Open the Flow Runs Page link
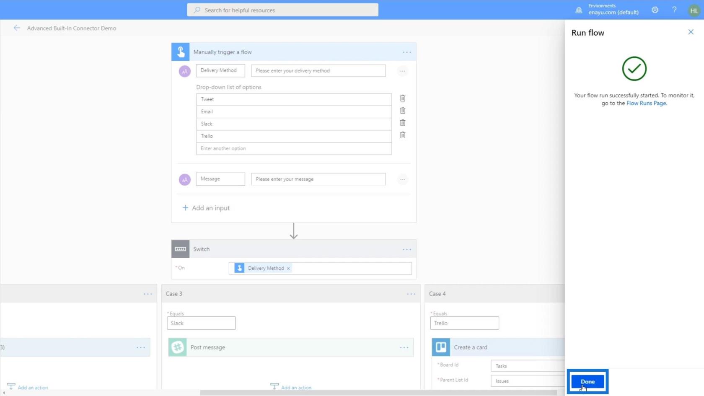 coord(646,103)
